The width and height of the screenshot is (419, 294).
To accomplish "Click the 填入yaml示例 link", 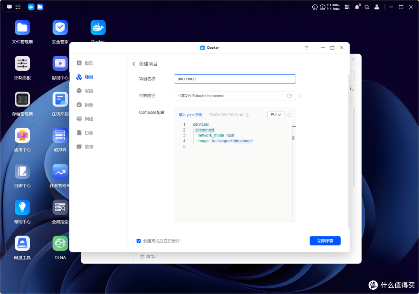I will (x=190, y=115).
